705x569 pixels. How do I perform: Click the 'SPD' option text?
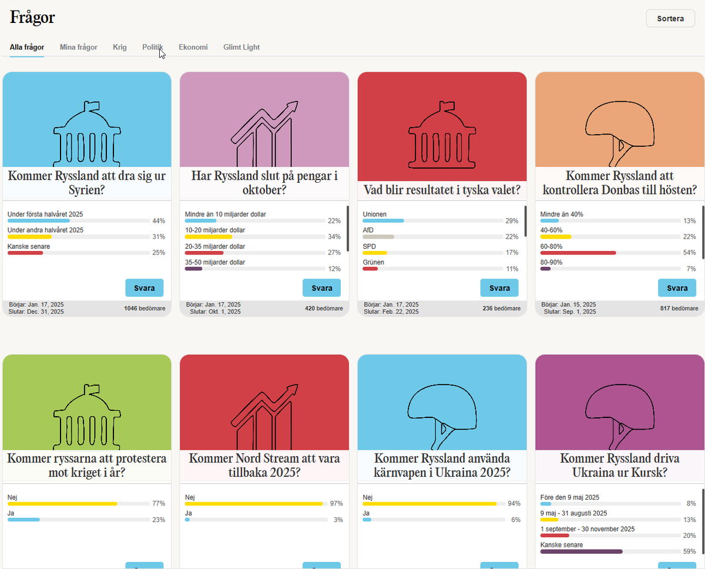click(370, 246)
